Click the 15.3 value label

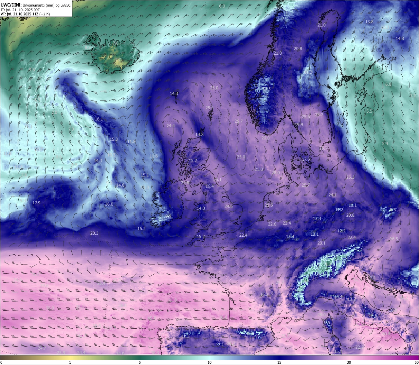pyautogui.click(x=114, y=139)
